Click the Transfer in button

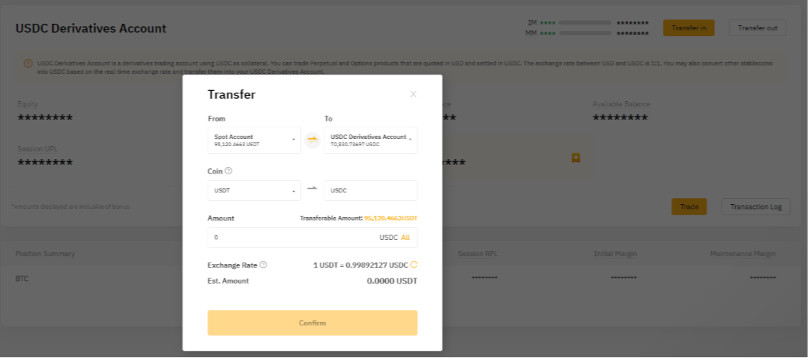tap(689, 28)
